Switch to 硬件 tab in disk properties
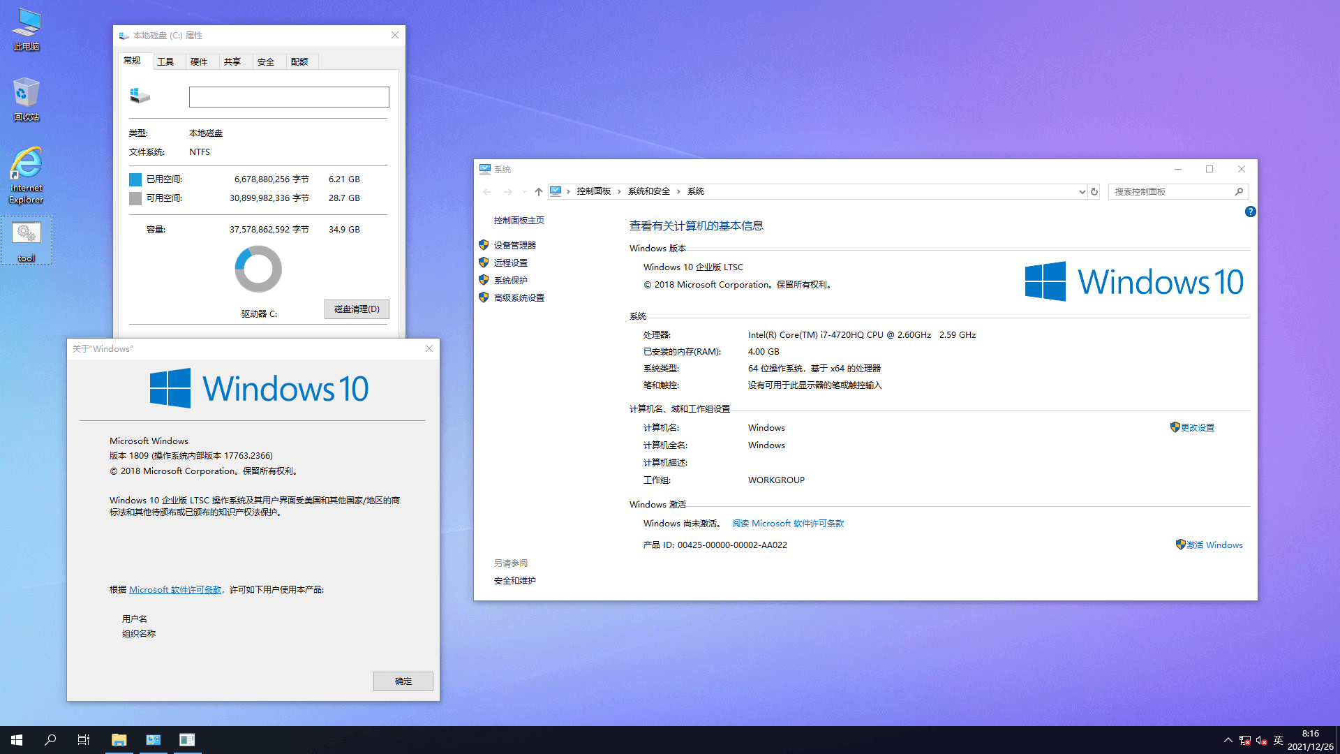Screen dimensions: 1340x754 click(202, 61)
